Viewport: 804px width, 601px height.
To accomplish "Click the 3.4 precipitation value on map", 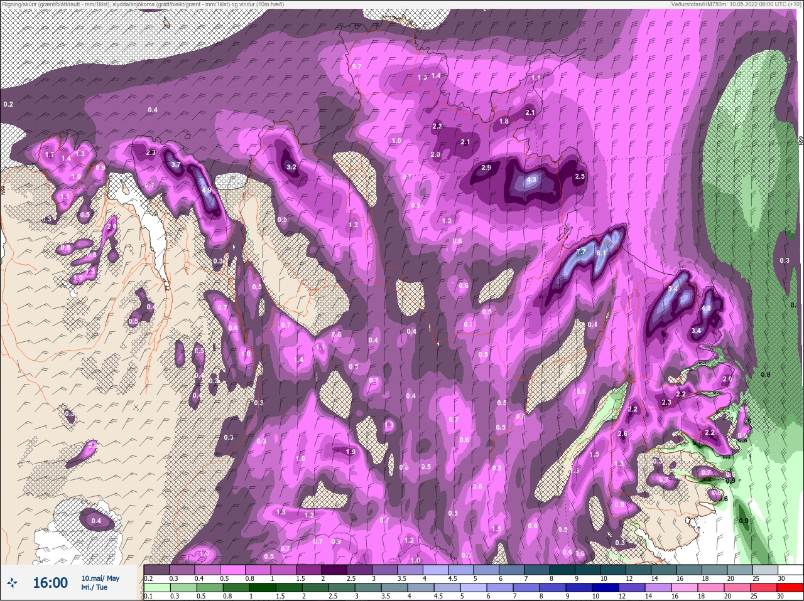I will (696, 331).
